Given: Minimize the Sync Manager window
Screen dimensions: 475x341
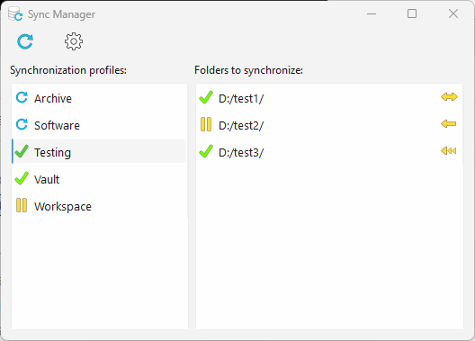Looking at the screenshot, I should [372, 13].
